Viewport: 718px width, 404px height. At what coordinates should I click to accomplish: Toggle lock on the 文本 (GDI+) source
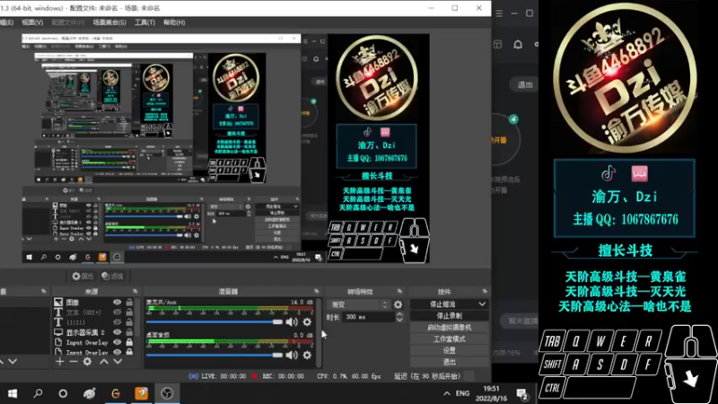point(129,312)
